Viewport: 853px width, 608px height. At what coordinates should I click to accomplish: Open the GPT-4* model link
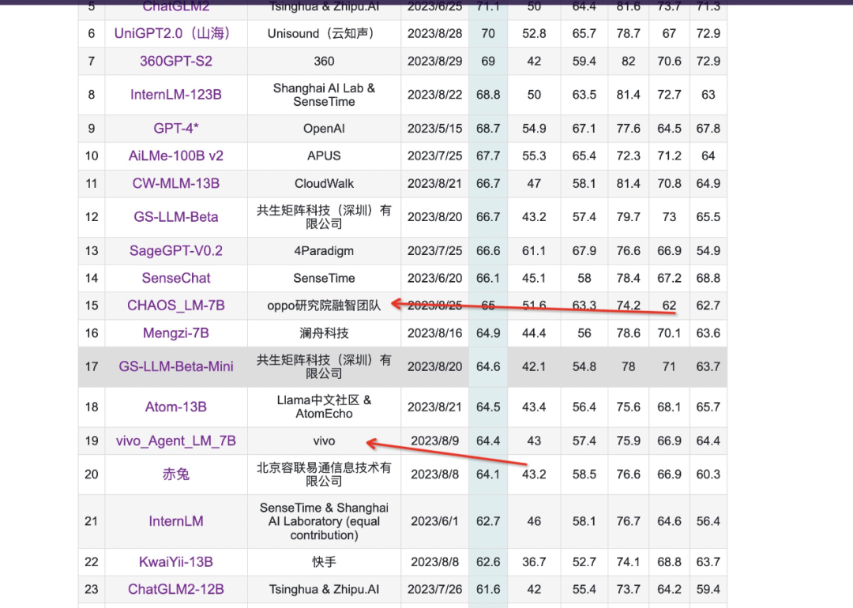coord(175,129)
